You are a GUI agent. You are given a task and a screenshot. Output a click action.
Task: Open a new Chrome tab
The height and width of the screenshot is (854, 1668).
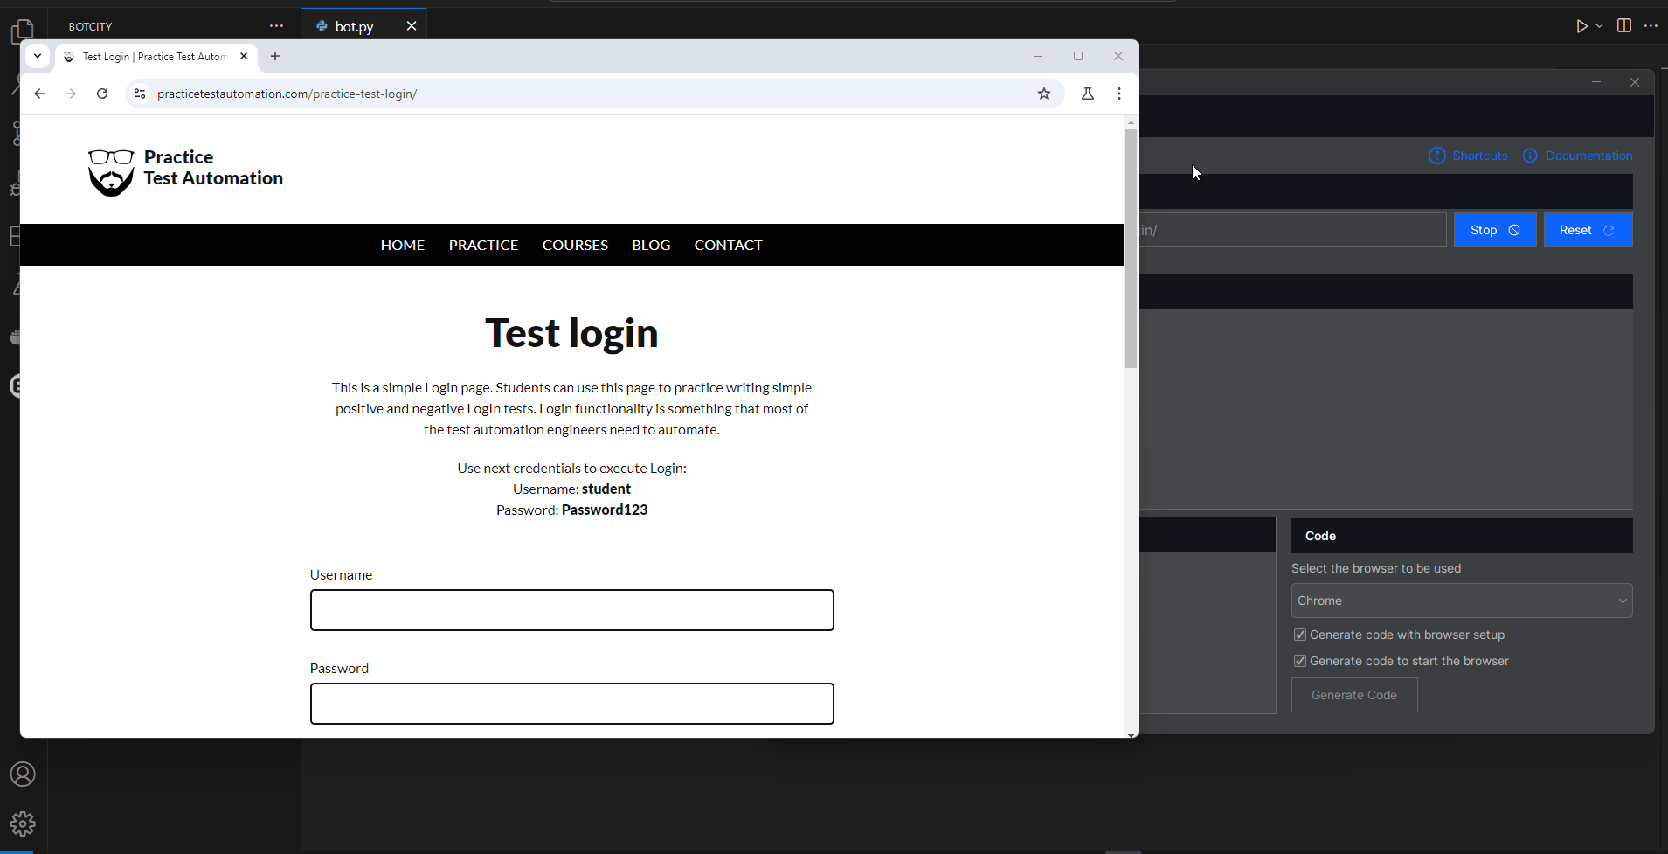(275, 56)
